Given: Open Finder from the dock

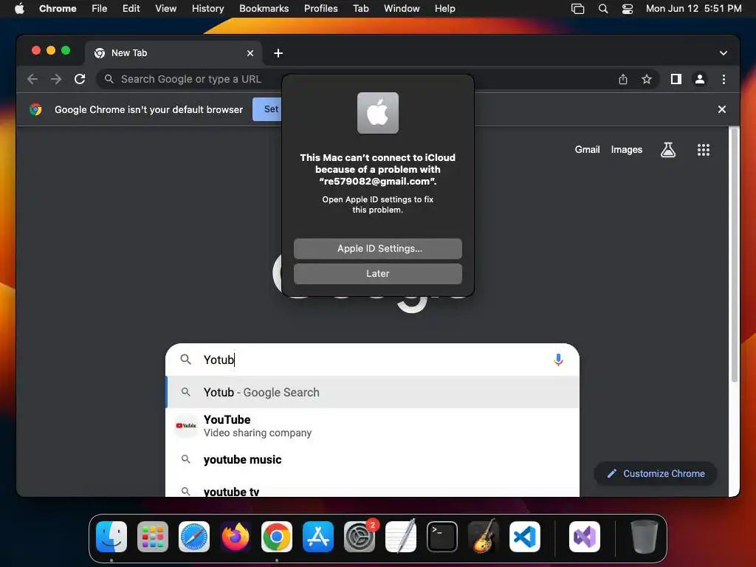Looking at the screenshot, I should [x=111, y=537].
